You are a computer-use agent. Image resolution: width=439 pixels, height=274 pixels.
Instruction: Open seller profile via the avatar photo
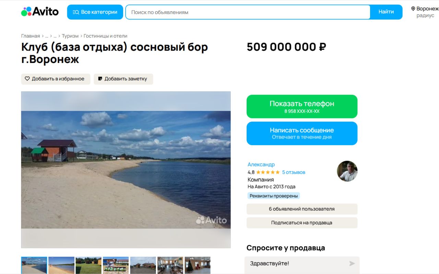click(347, 171)
